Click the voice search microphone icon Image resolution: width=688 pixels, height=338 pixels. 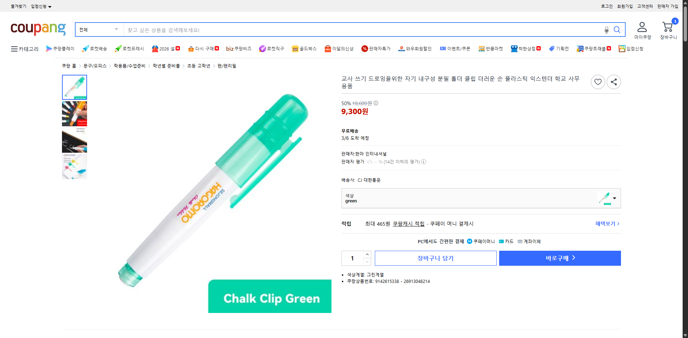[x=606, y=30]
